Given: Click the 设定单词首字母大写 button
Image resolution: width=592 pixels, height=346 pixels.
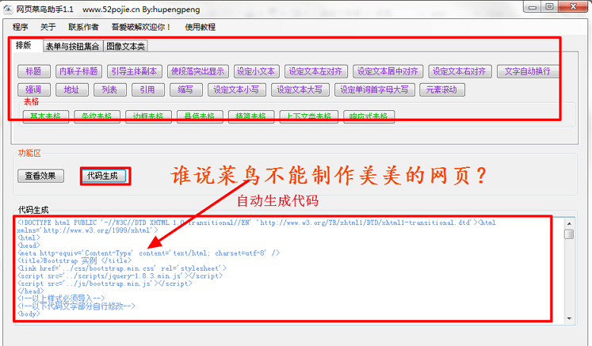Looking at the screenshot, I should 375,89.
